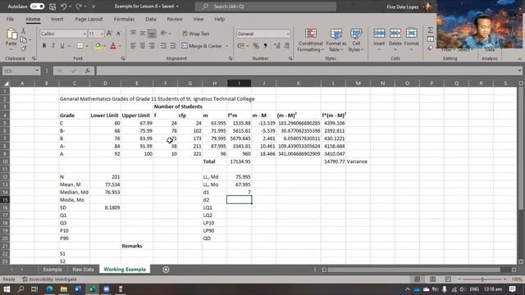Click Merge & Center
The width and height of the screenshot is (525, 295).
pos(202,46)
